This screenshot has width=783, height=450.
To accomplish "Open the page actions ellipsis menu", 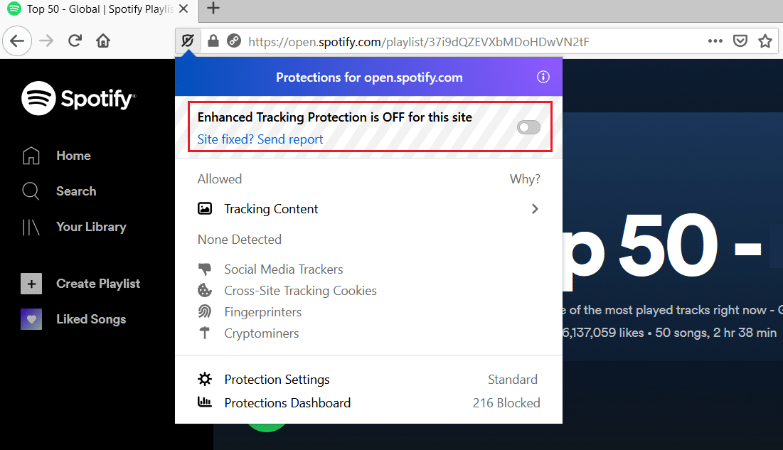I will [x=715, y=41].
